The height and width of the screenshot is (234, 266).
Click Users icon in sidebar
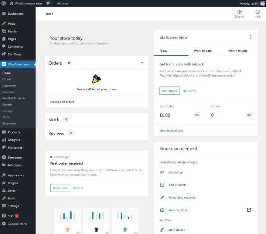(4, 190)
